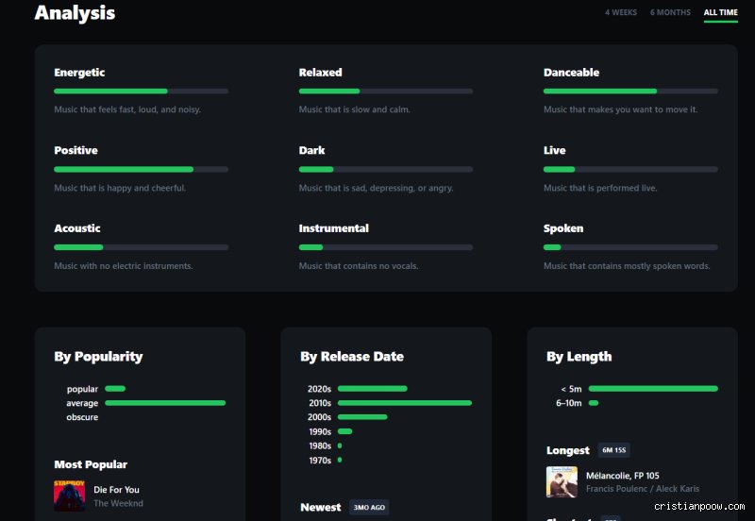Click the average bar in By Popularity
The image size is (755, 521).
[165, 403]
